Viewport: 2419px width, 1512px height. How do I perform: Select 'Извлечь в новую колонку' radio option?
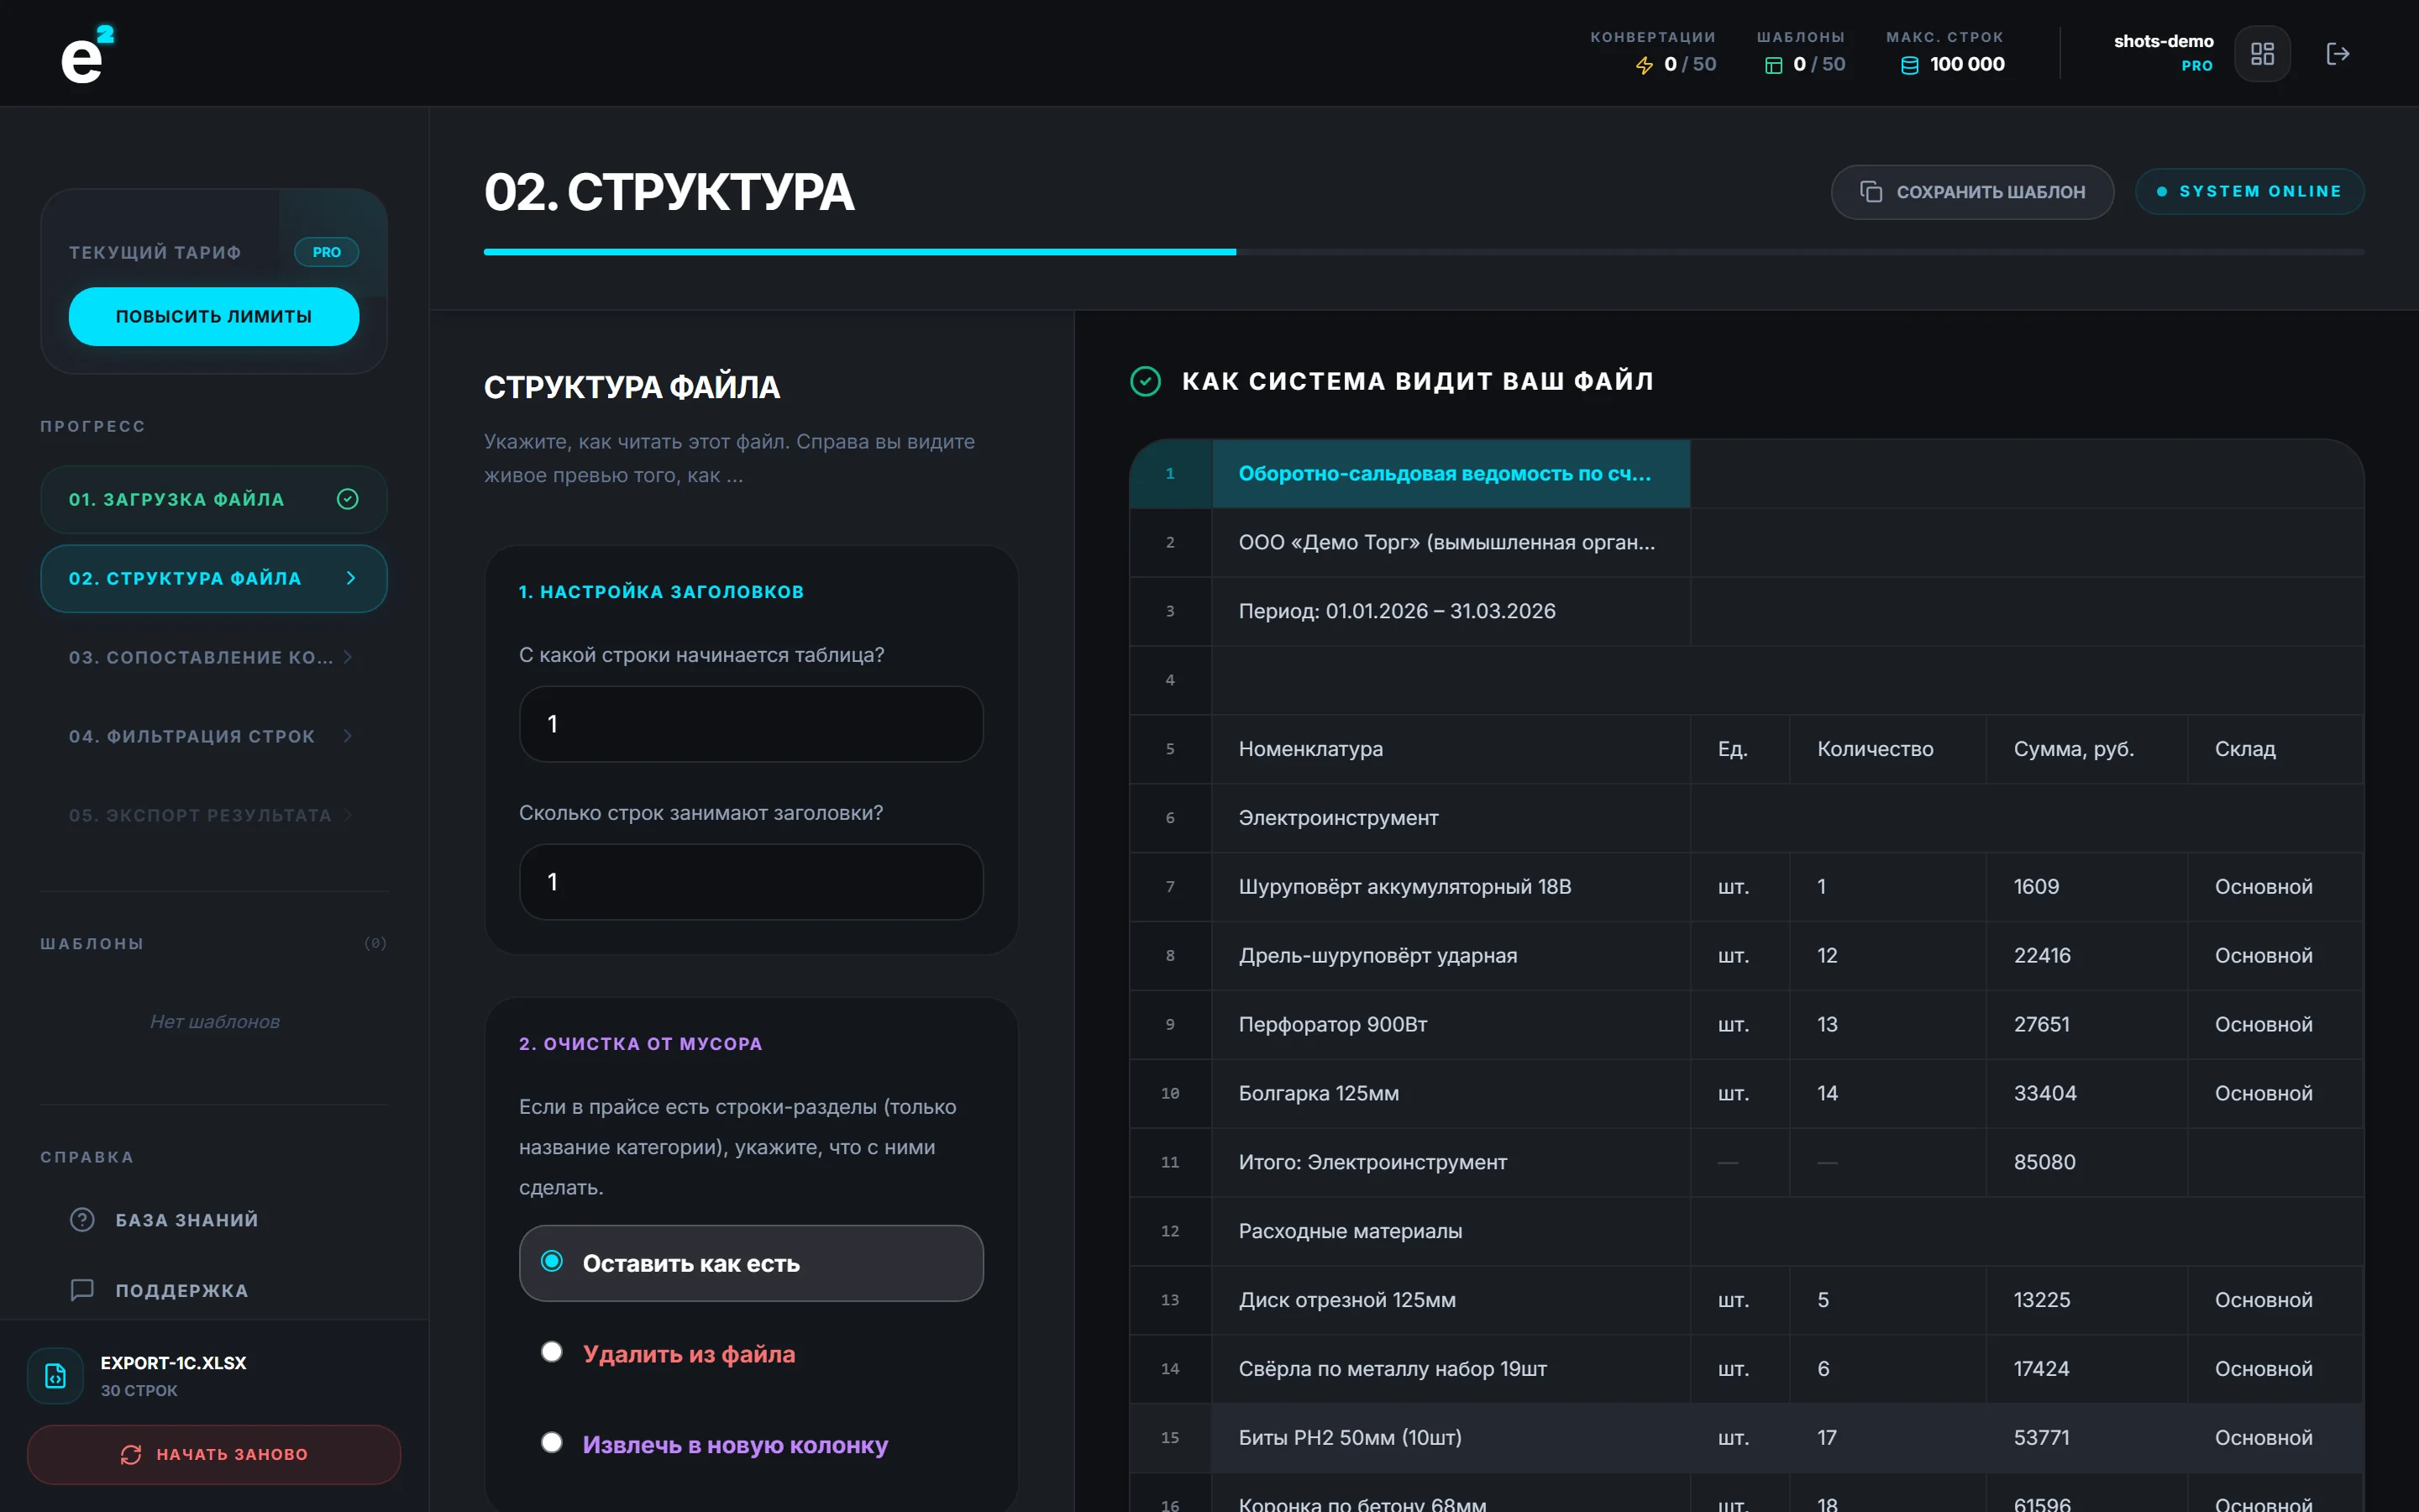click(552, 1443)
